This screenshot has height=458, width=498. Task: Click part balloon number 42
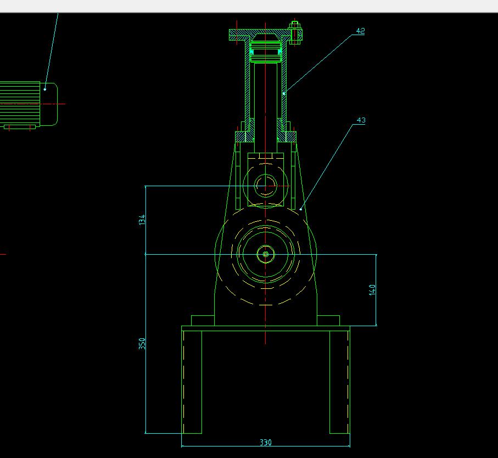tap(361, 31)
